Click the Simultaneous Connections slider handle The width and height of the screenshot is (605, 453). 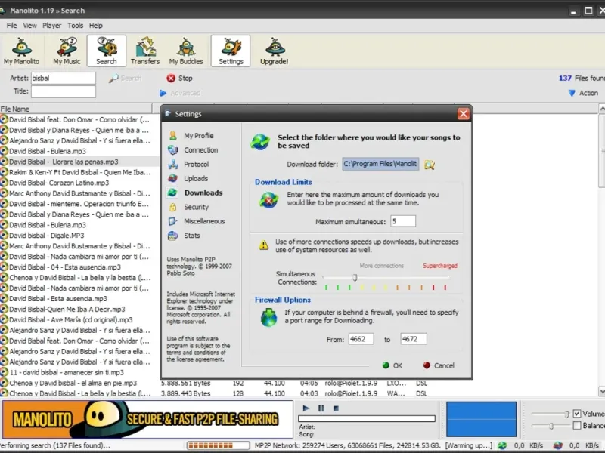click(355, 277)
